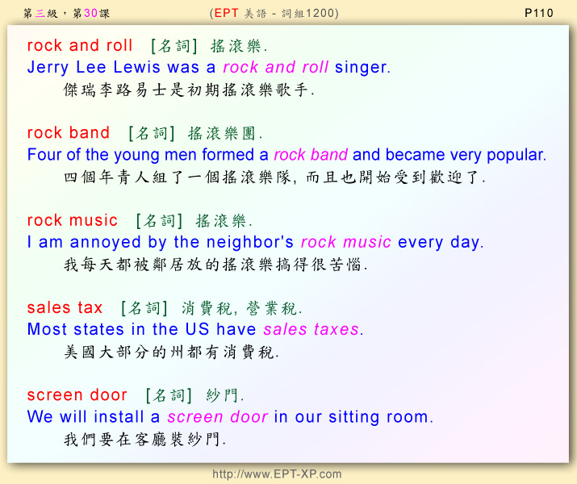Click pink 'rock and roll' in Jerry Lee Lewis sentence
Screen dimensions: 577x484
(x=276, y=68)
